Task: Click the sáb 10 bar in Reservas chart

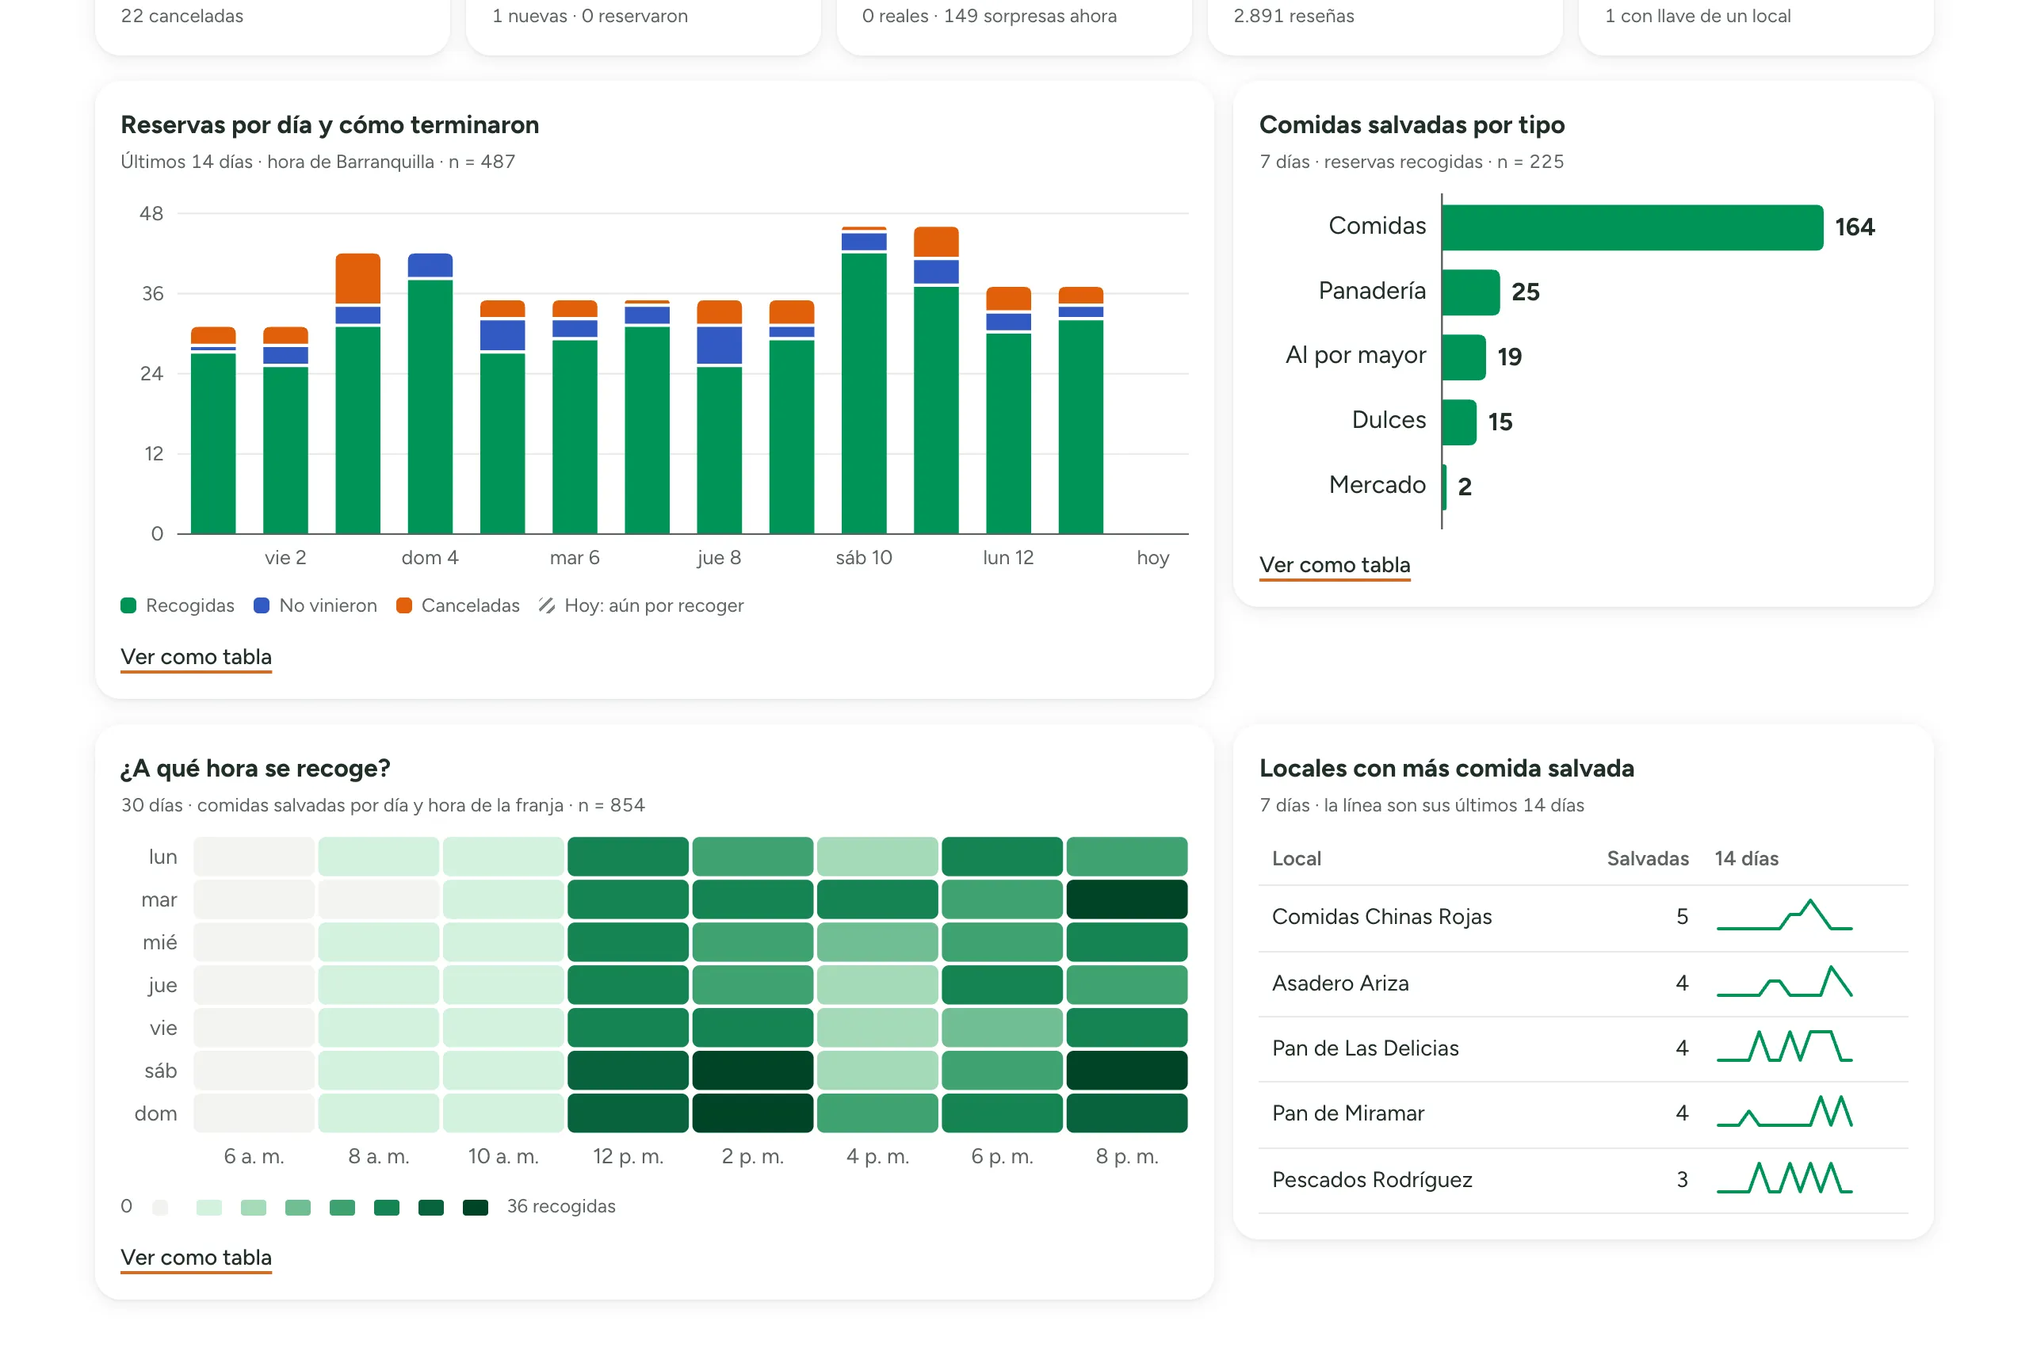Action: click(864, 380)
